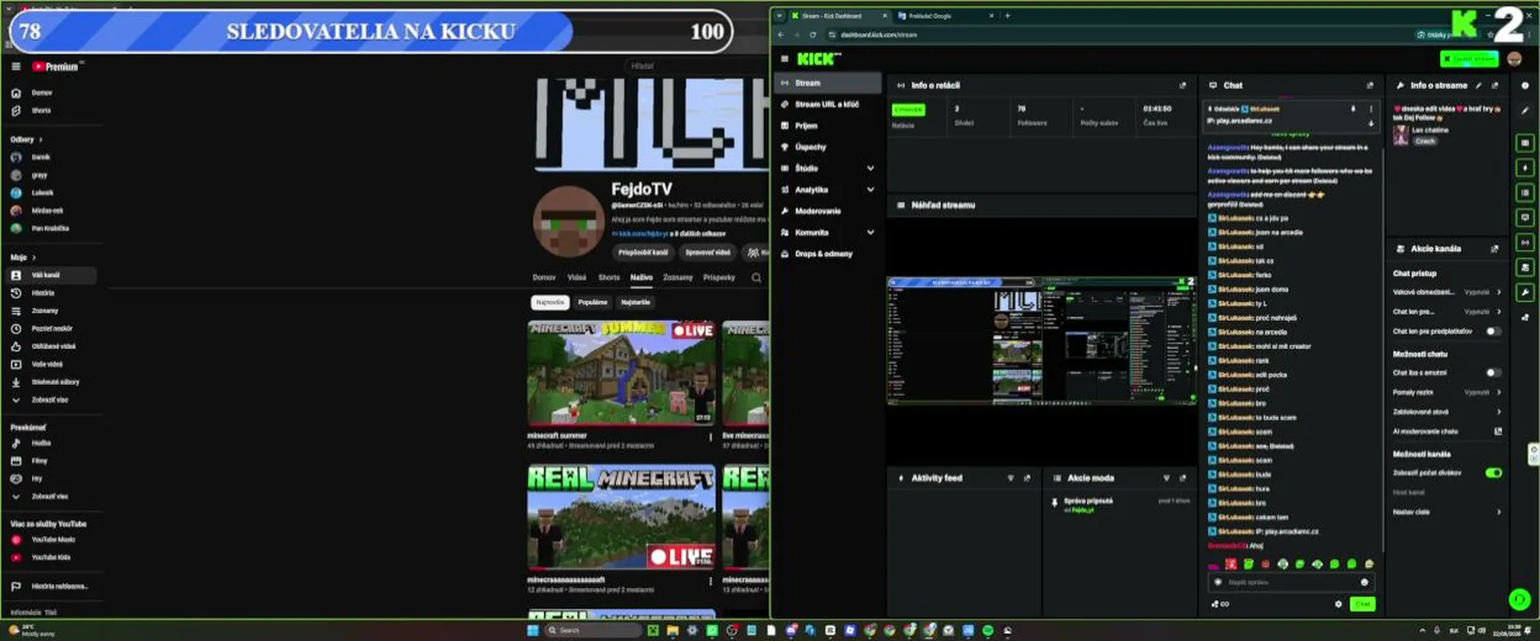
Task: Reload the Kick dashboard page
Action: 813,35
